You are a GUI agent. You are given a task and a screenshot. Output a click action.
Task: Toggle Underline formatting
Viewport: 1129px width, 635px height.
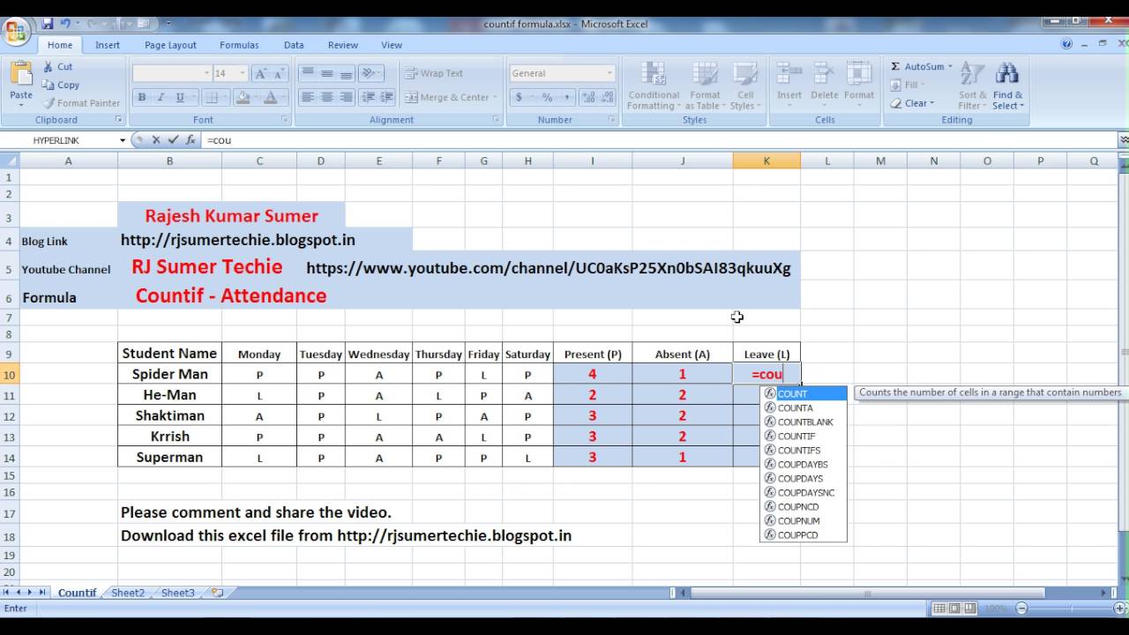(180, 98)
